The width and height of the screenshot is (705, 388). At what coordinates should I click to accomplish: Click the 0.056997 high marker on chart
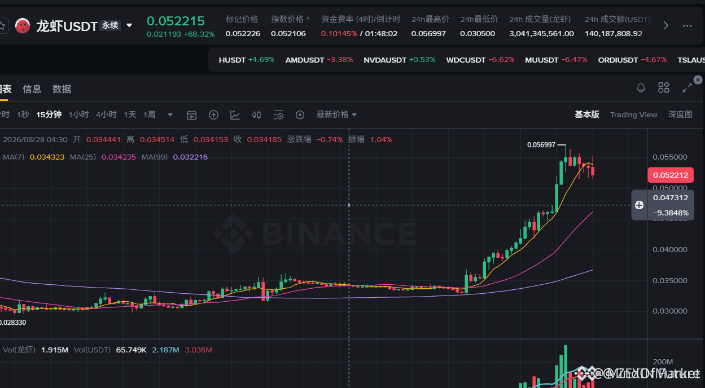(x=541, y=145)
